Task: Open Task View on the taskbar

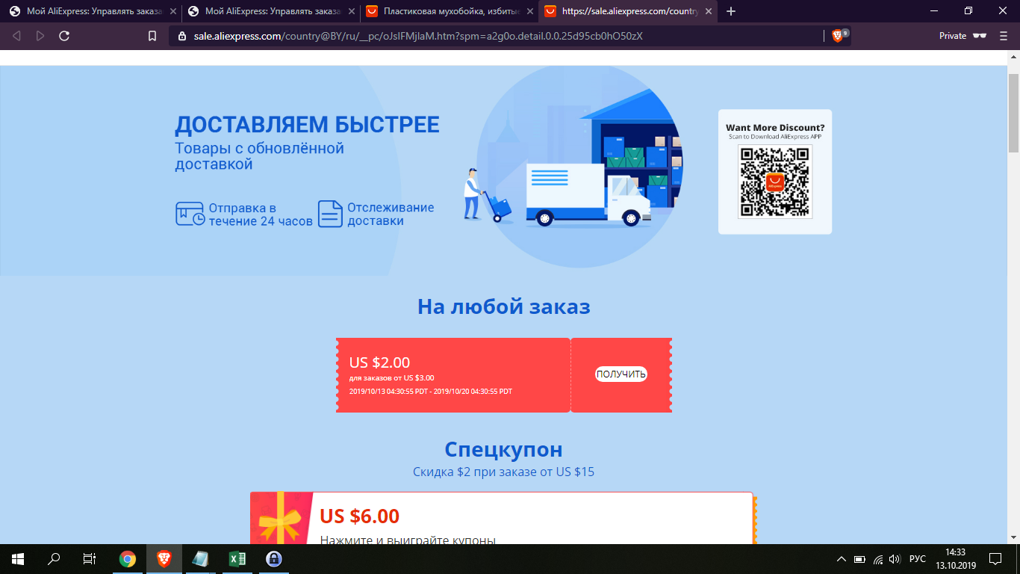Action: pos(90,559)
